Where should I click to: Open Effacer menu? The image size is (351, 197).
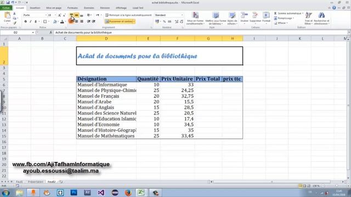(x=281, y=23)
